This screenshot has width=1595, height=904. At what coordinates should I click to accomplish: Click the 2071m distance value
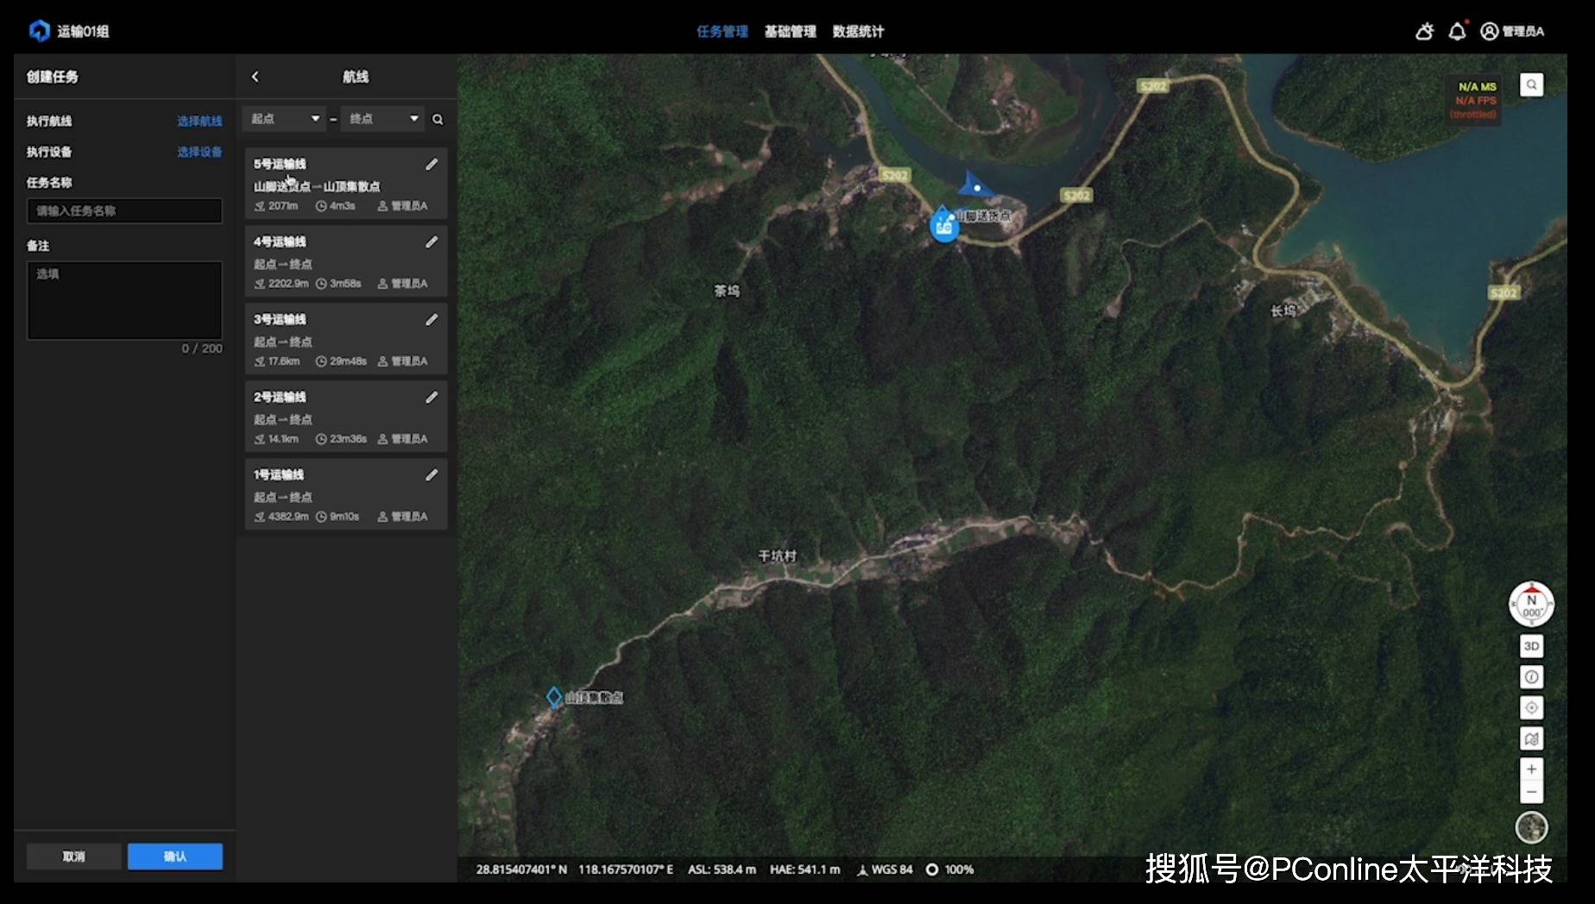283,206
